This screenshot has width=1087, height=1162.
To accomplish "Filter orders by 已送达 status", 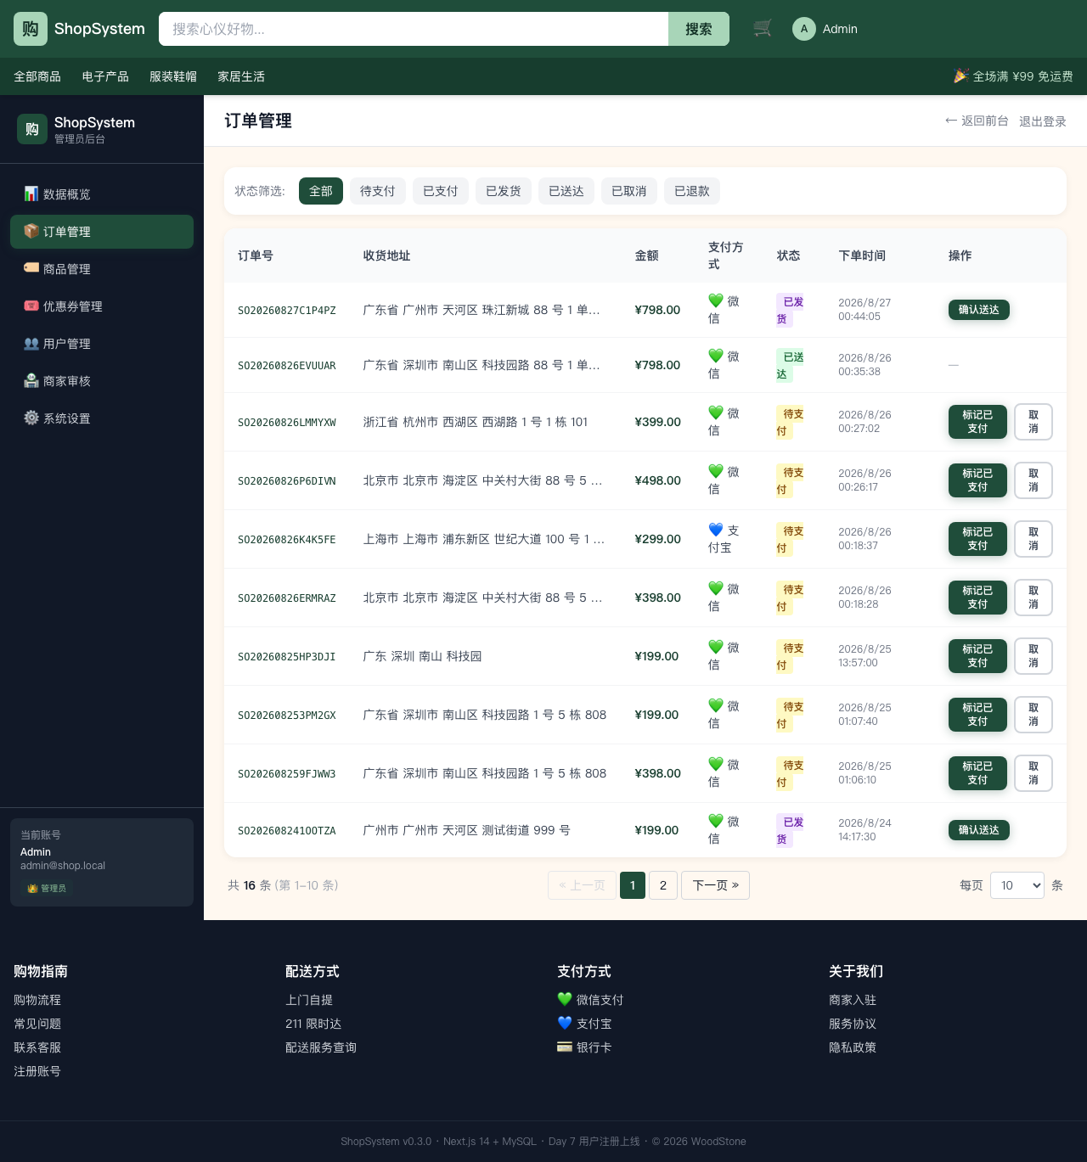I will pyautogui.click(x=566, y=191).
